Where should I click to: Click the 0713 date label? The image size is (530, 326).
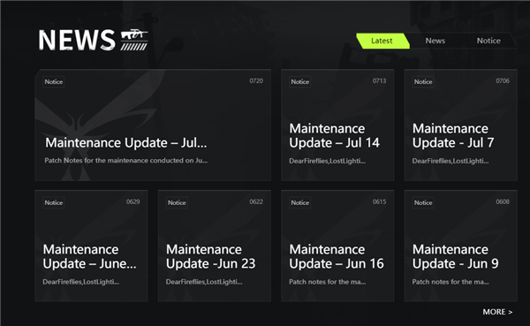click(x=379, y=80)
